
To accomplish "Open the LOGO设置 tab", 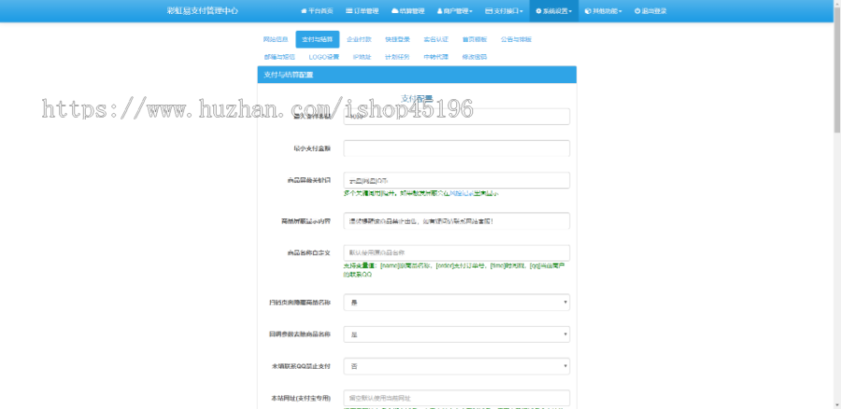I will (x=324, y=57).
